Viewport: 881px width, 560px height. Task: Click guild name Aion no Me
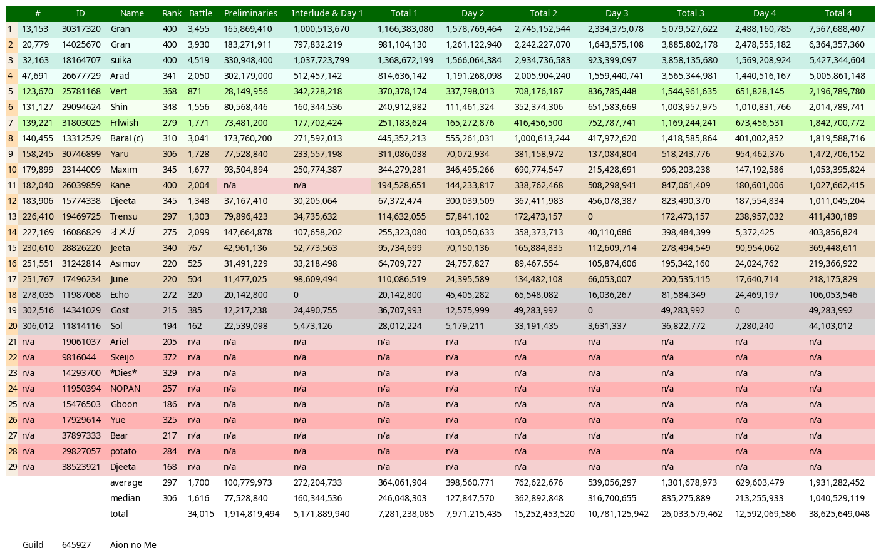[x=133, y=545]
